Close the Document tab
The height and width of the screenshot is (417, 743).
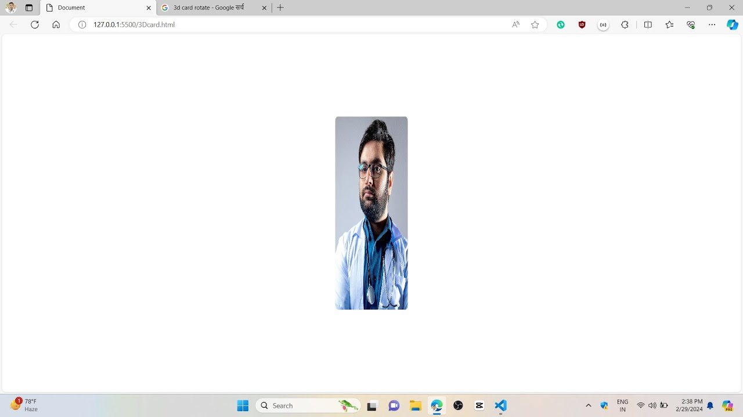coord(149,8)
